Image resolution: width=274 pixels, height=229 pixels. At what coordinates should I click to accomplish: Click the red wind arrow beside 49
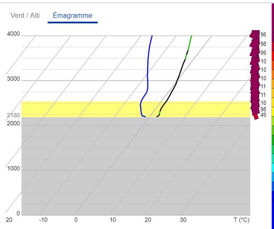[x=256, y=116]
